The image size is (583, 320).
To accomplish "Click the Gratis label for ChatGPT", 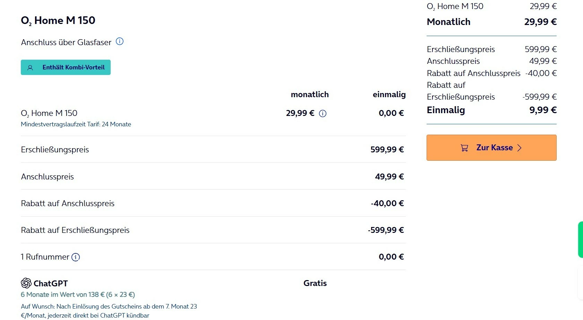I will [x=315, y=283].
